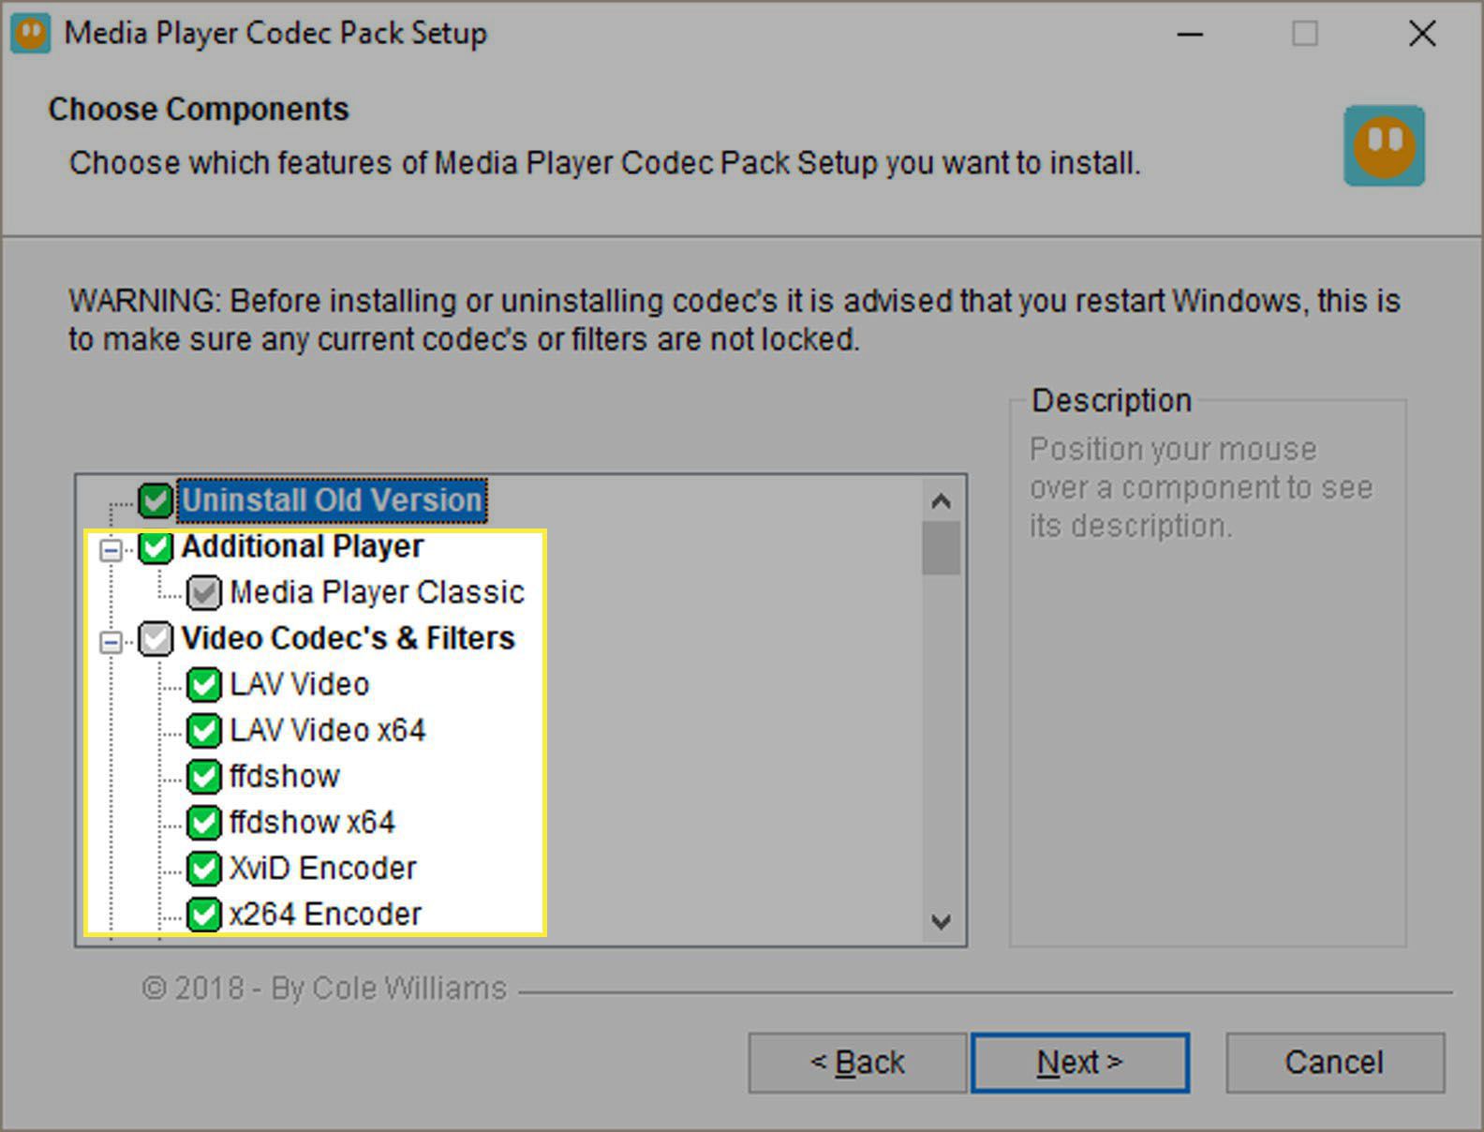Click the Next button
The image size is (1484, 1132).
tap(1079, 1063)
